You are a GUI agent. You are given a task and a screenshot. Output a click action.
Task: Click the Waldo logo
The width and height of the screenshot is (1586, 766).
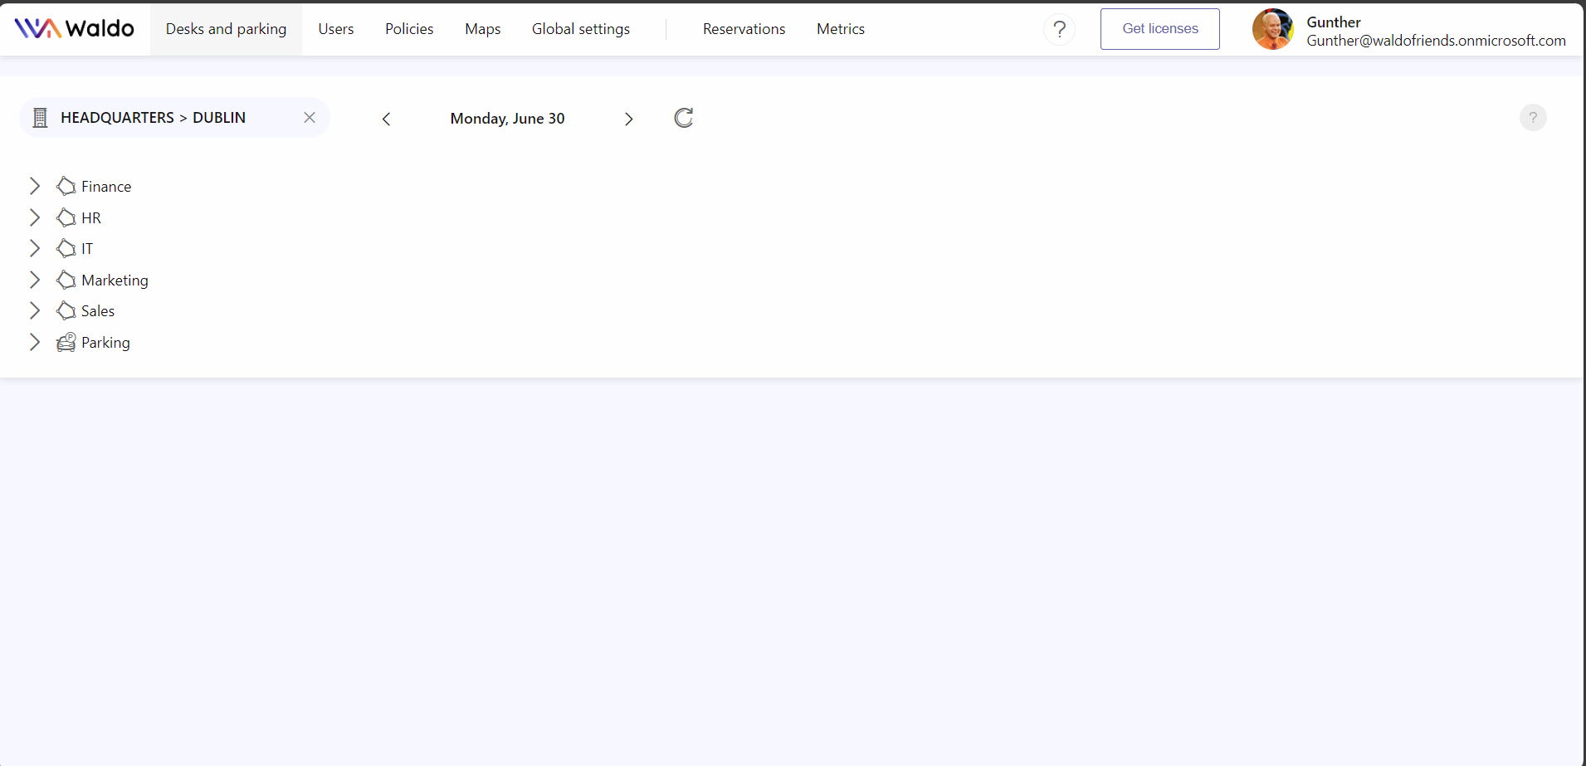click(x=74, y=27)
